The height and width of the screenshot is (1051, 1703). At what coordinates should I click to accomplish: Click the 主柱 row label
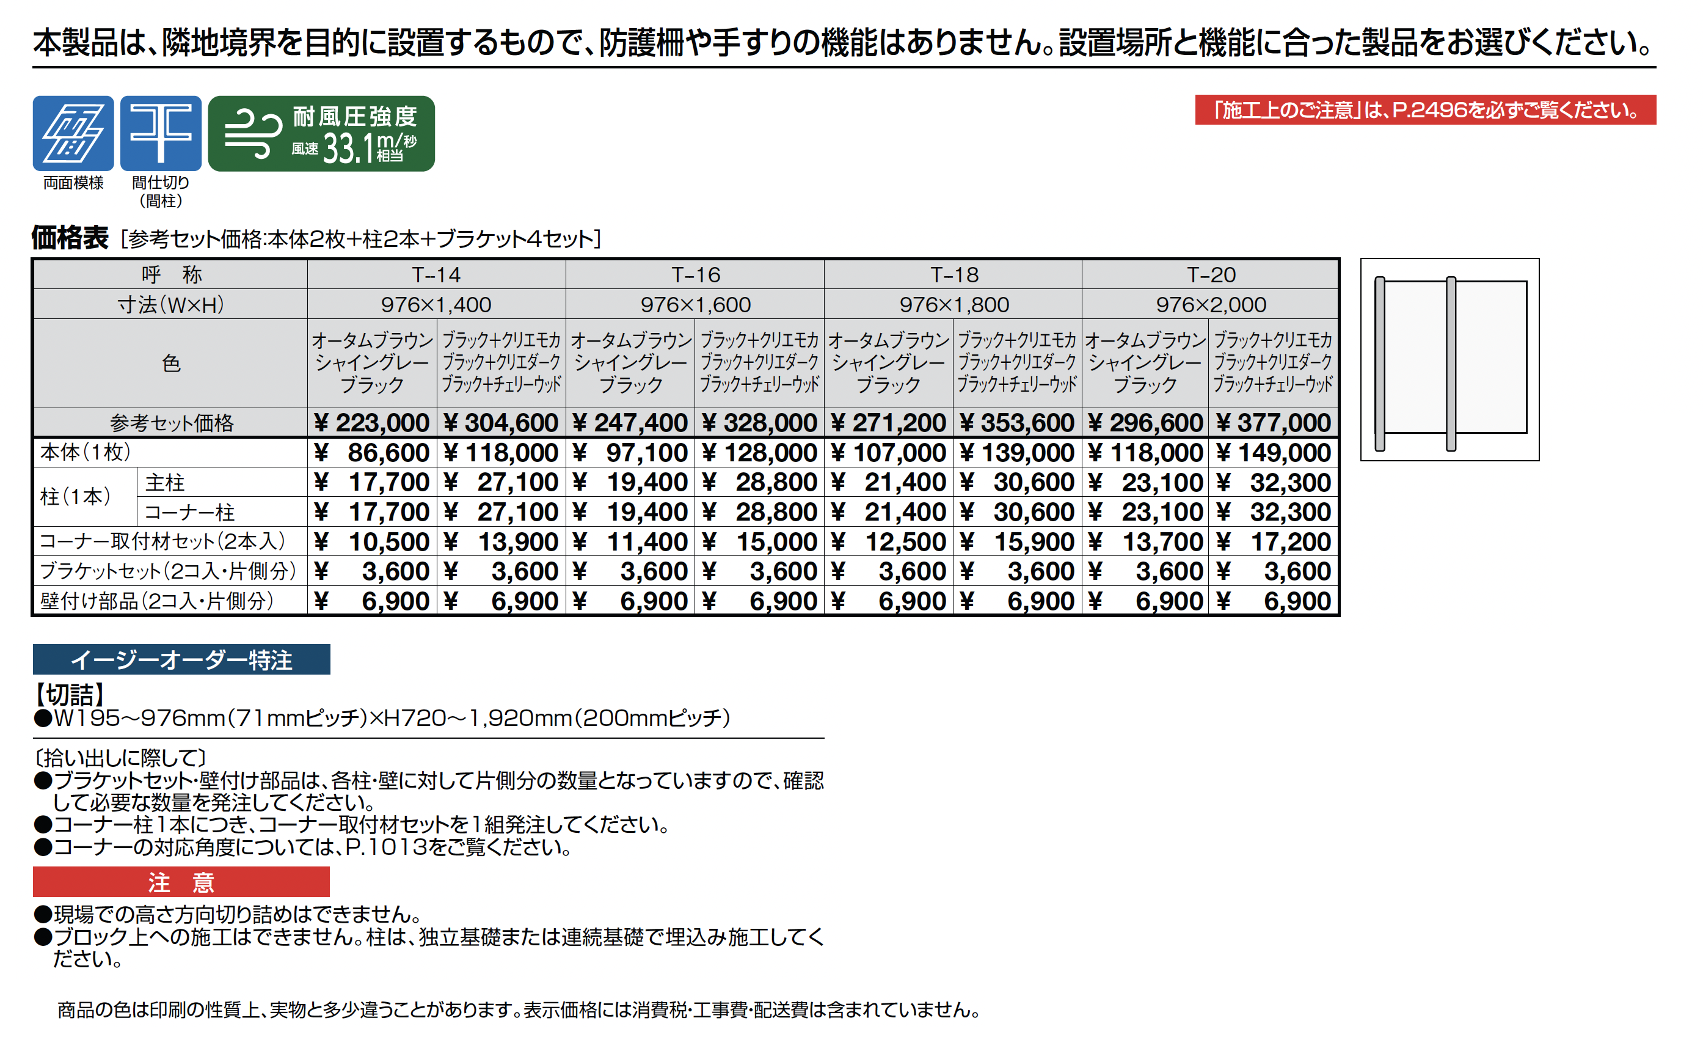click(166, 482)
